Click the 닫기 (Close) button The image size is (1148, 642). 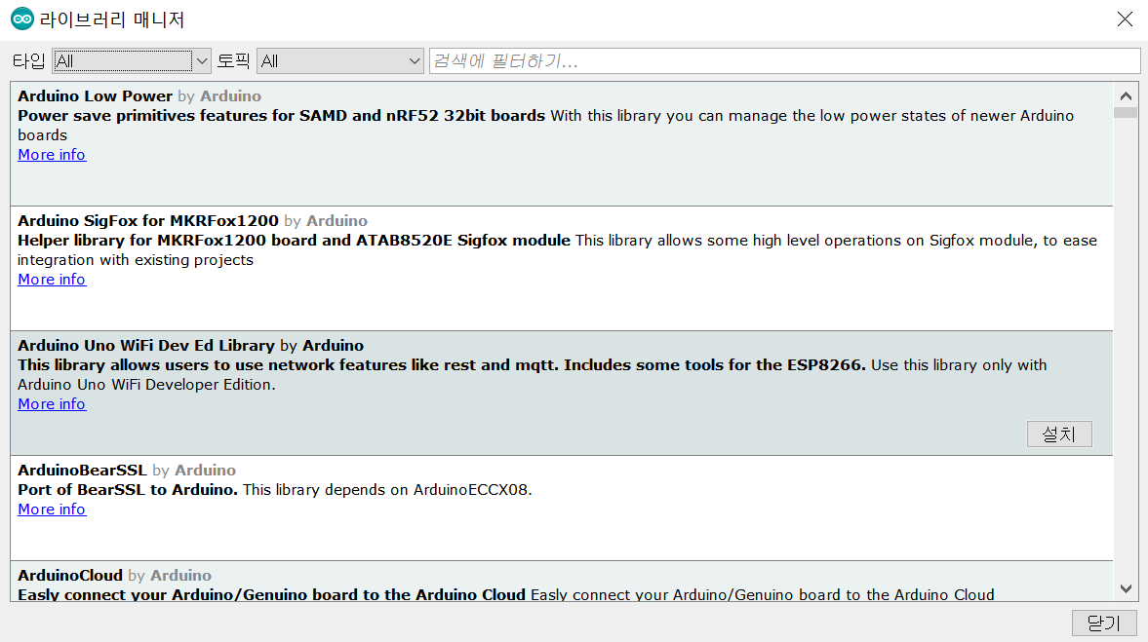click(1104, 623)
